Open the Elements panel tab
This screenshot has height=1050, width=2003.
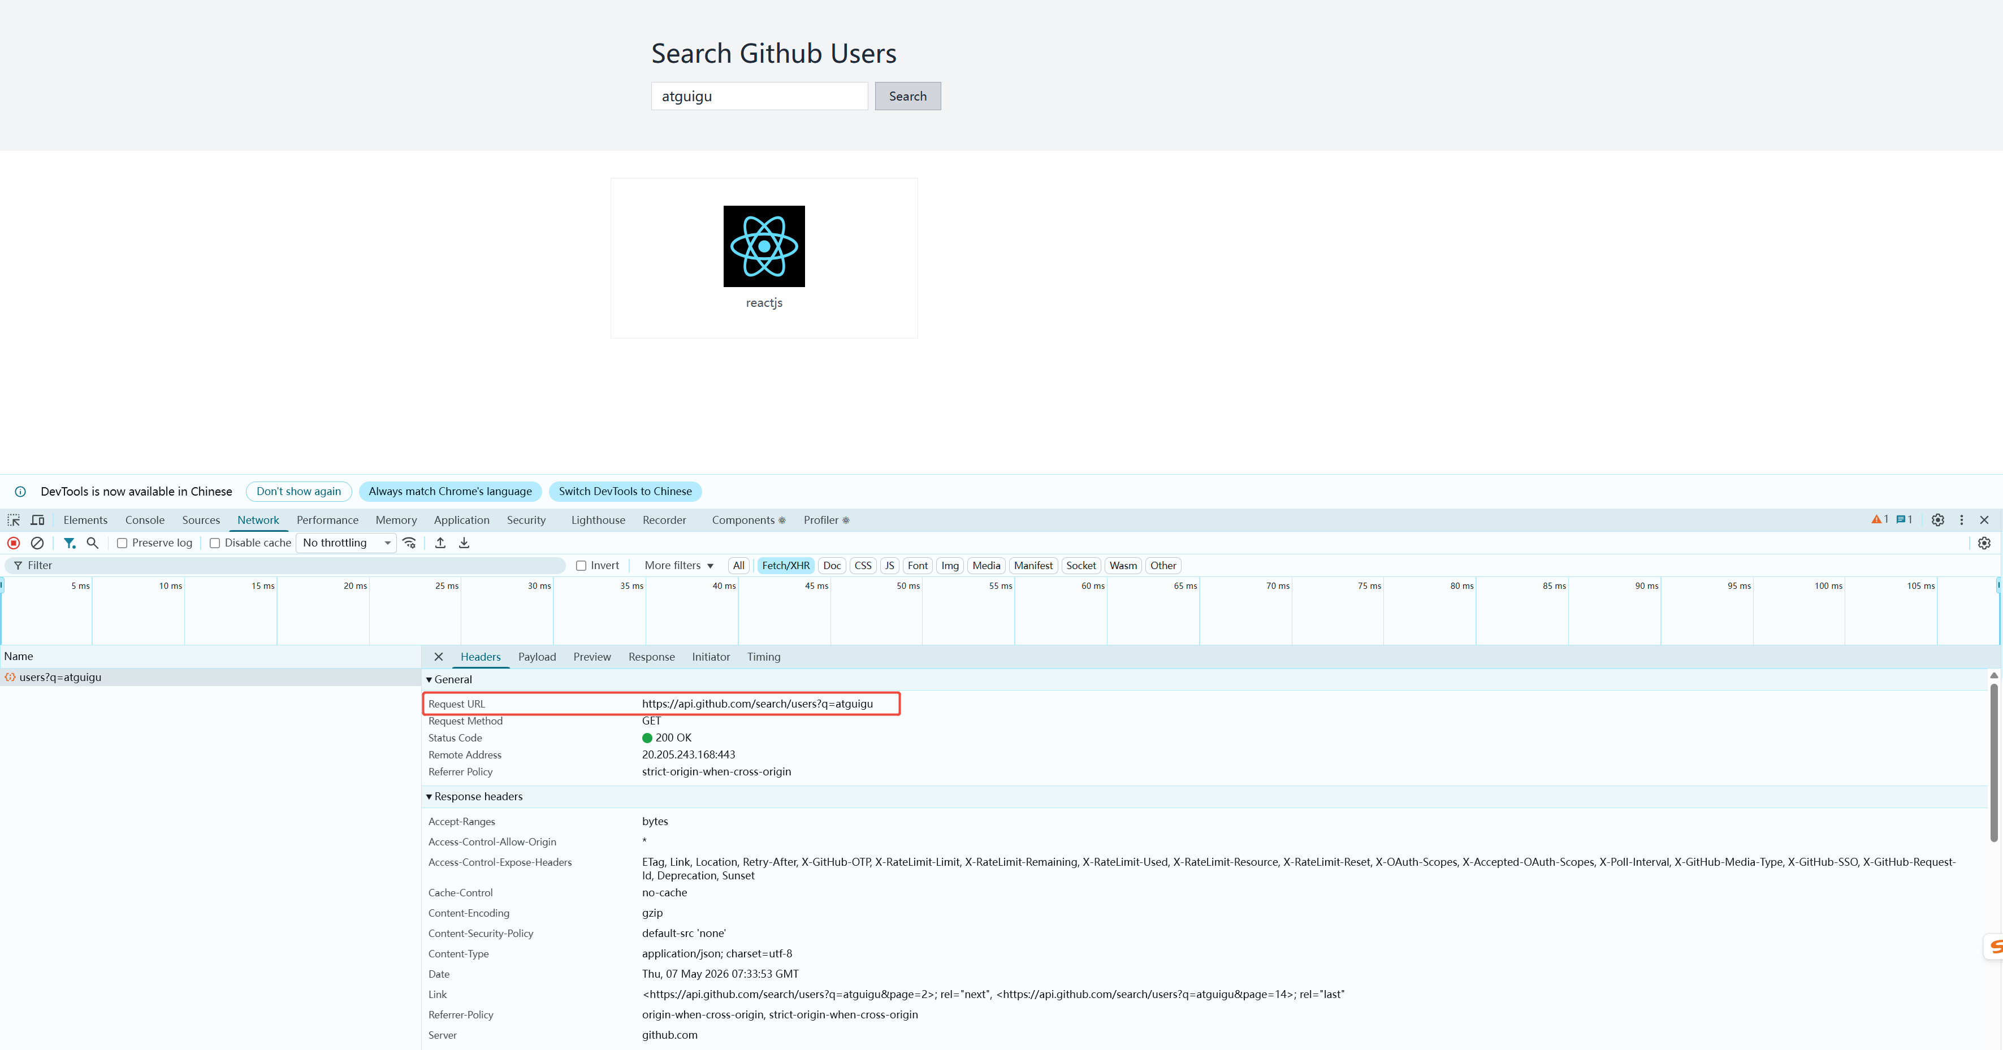coord(85,520)
